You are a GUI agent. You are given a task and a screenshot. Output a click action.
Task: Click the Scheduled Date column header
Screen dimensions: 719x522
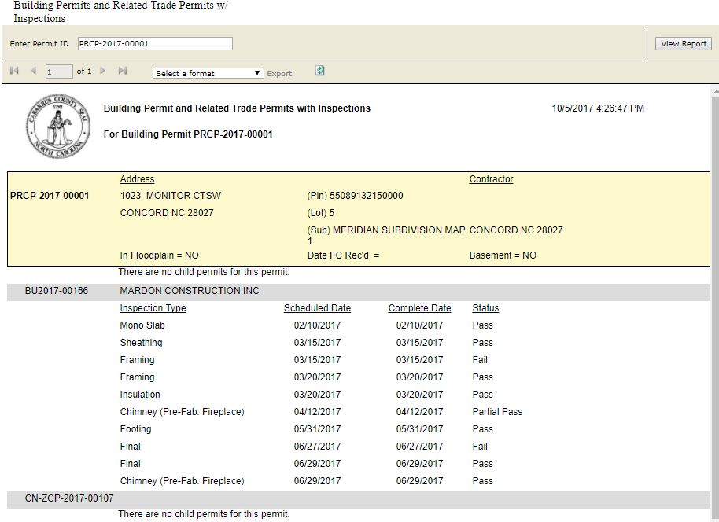click(317, 308)
